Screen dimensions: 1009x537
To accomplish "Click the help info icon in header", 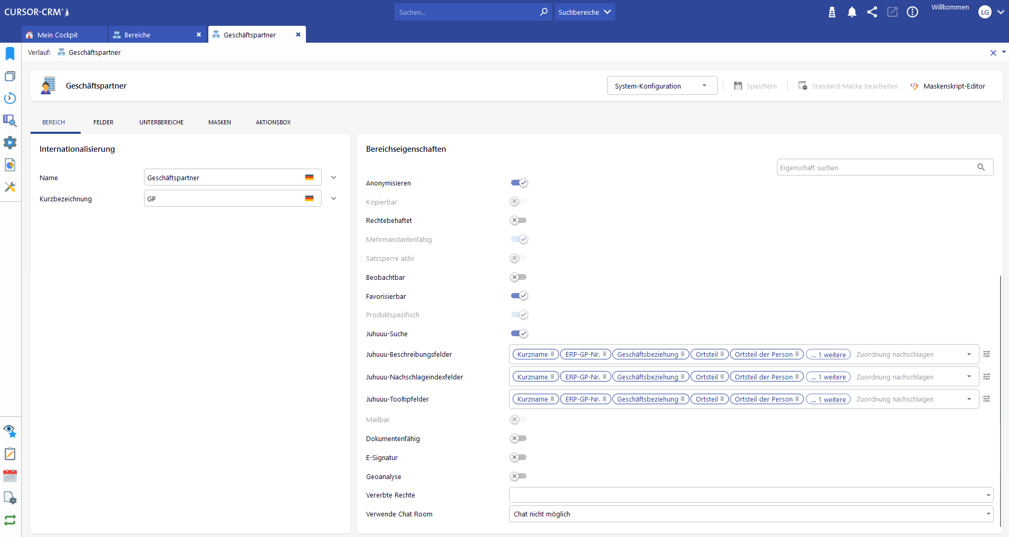I will pos(912,12).
